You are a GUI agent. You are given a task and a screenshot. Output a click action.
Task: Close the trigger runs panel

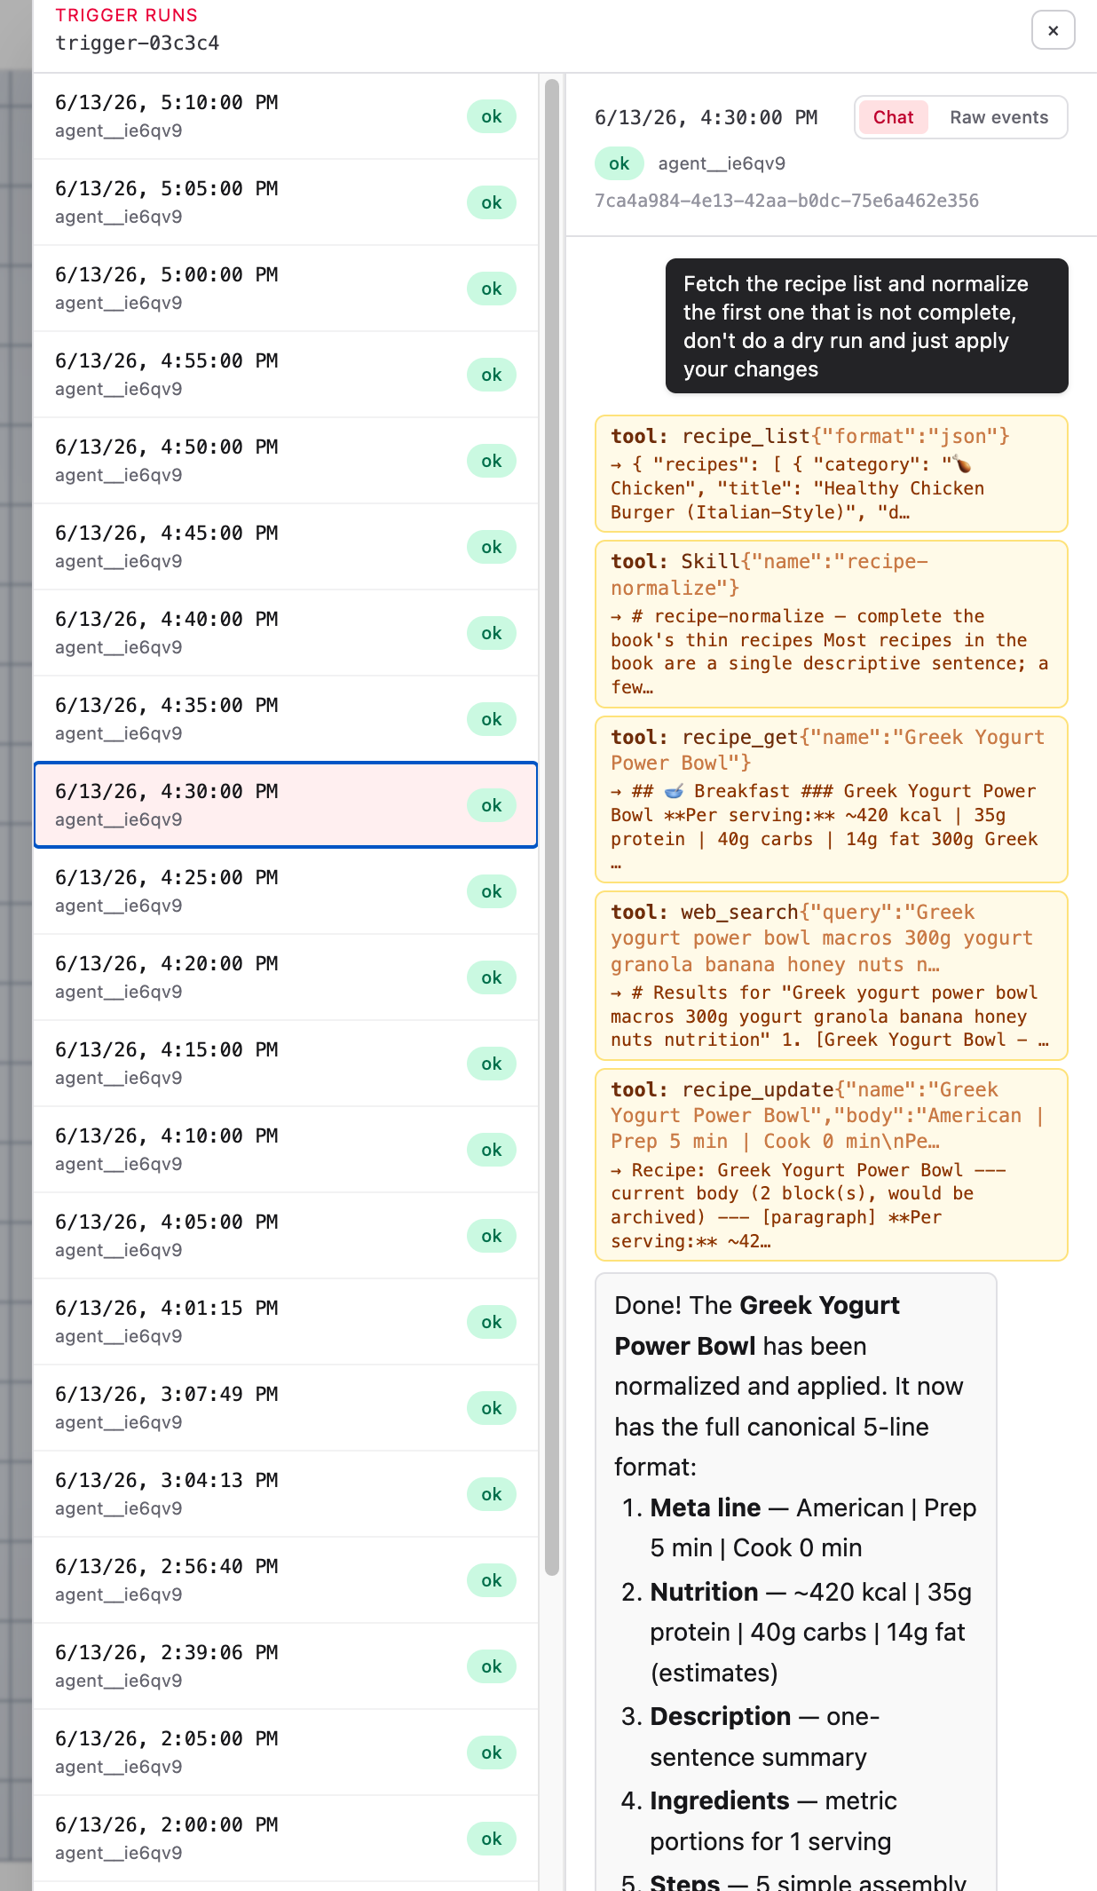click(x=1053, y=30)
